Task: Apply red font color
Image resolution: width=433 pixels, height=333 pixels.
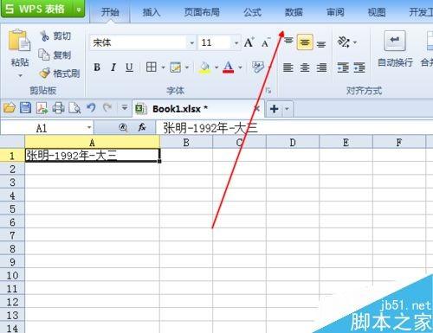Action: point(229,67)
